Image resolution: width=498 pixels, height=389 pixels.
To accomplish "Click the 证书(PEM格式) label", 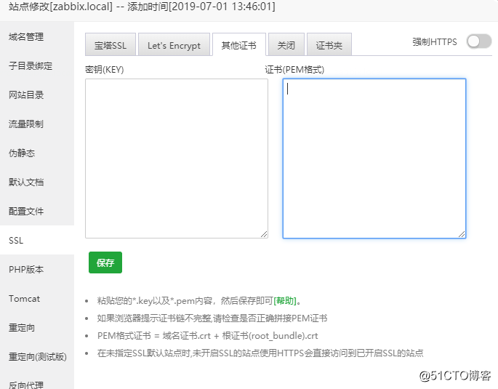I will pyautogui.click(x=294, y=70).
